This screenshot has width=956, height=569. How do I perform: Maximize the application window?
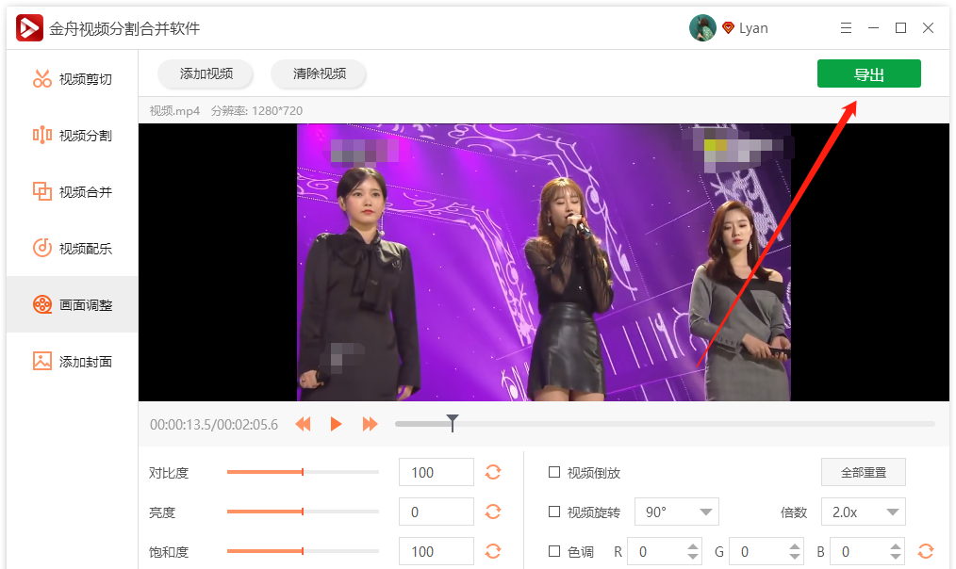click(900, 28)
